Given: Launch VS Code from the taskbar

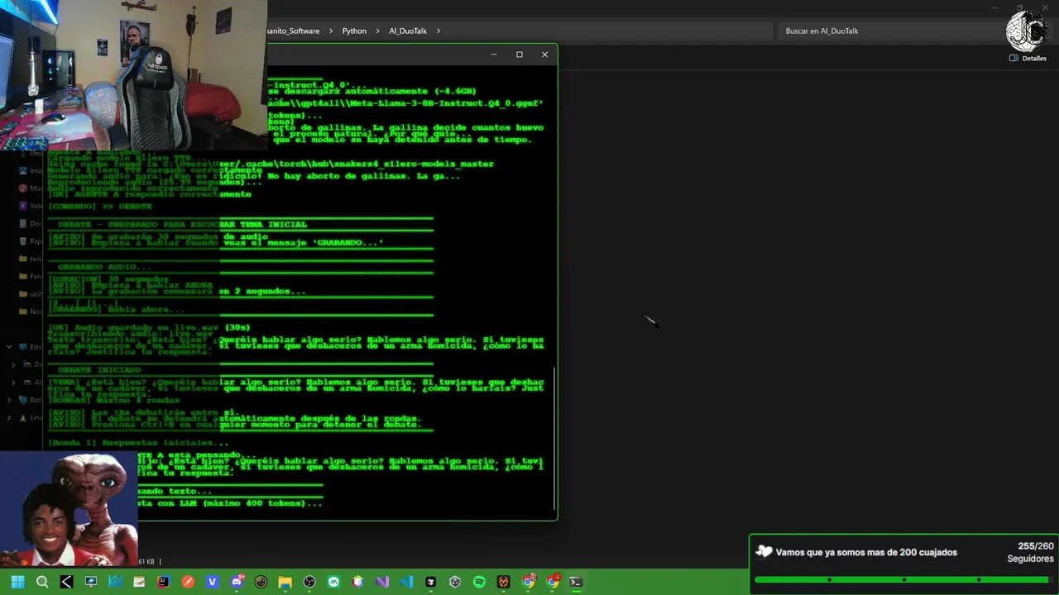Looking at the screenshot, I should [x=406, y=582].
